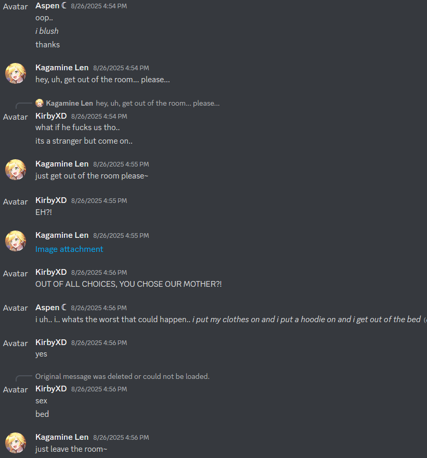Screen dimensions: 427x458
Task: Open Aspen's username on the topmost message
Action: (47, 6)
